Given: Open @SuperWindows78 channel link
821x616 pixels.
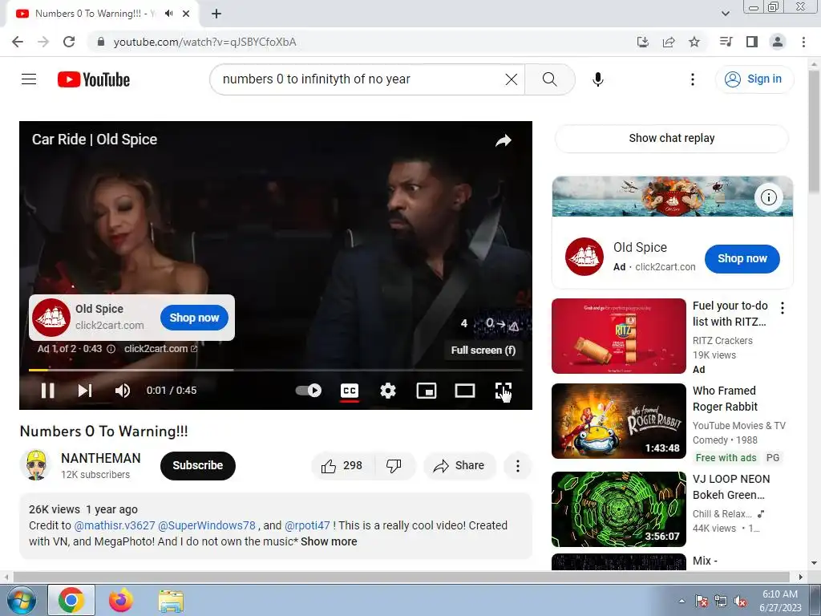Looking at the screenshot, I should [207, 525].
